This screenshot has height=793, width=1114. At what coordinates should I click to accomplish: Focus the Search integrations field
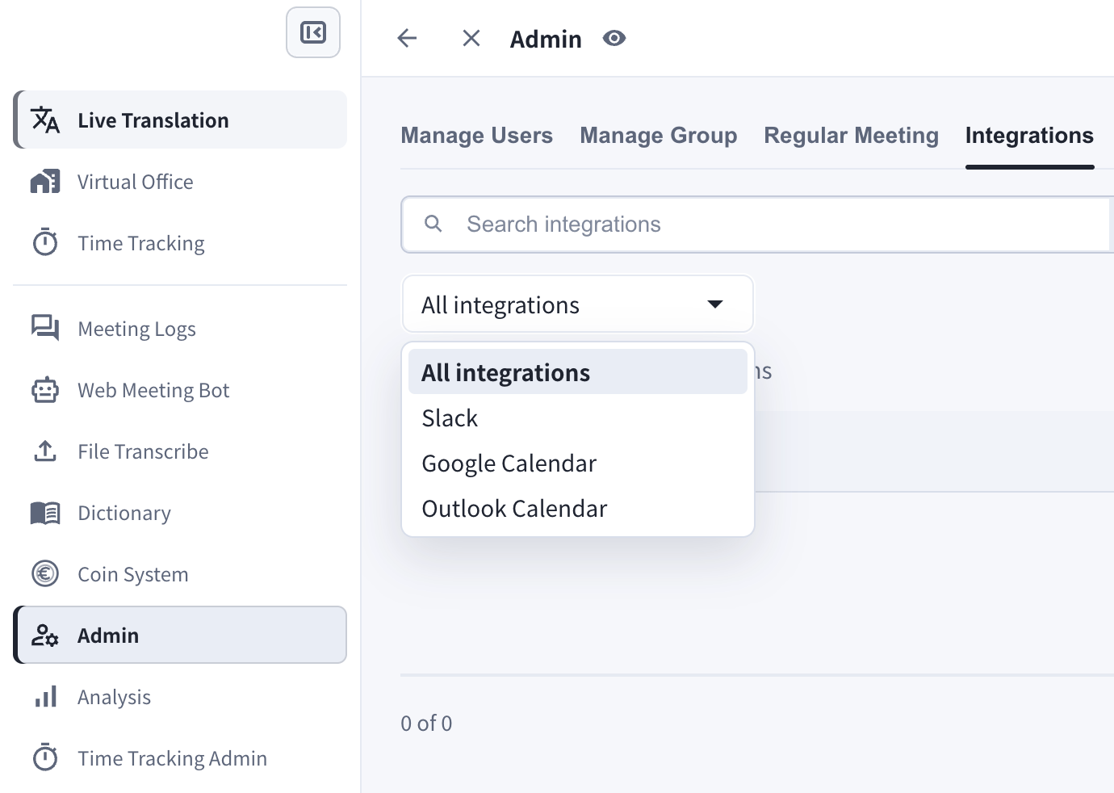click(x=757, y=224)
